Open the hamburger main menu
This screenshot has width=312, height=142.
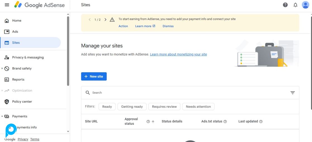click(7, 5)
